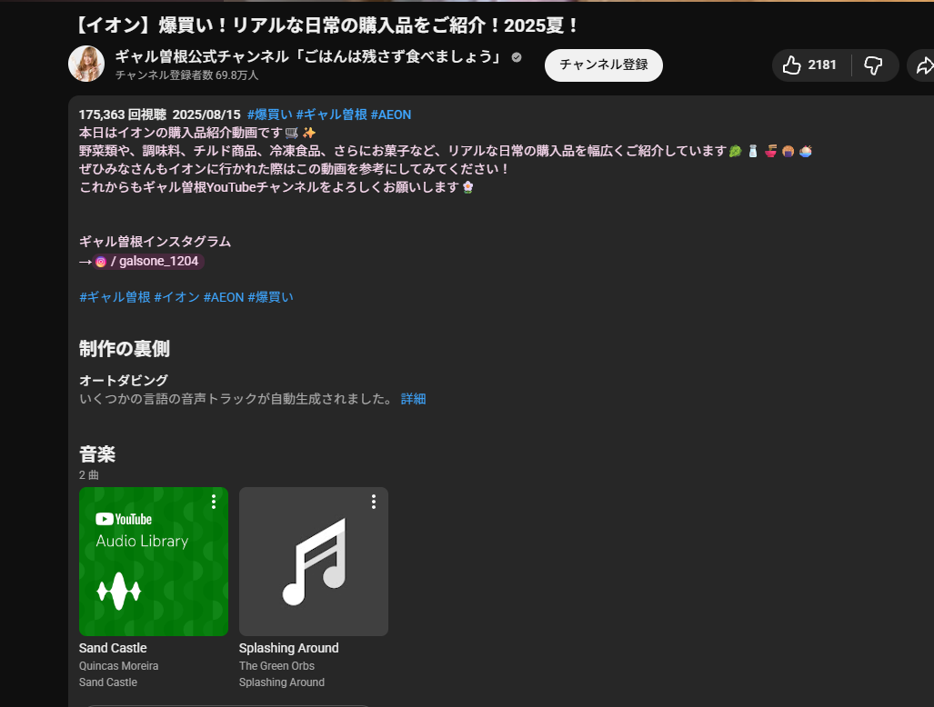
Task: Click the Sand Castle song title
Action: 113,648
